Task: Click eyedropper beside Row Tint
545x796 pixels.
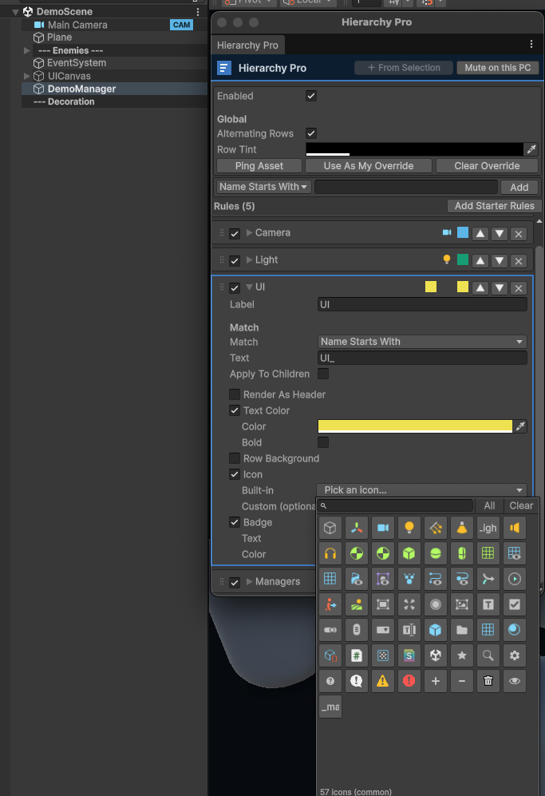Action: [531, 149]
